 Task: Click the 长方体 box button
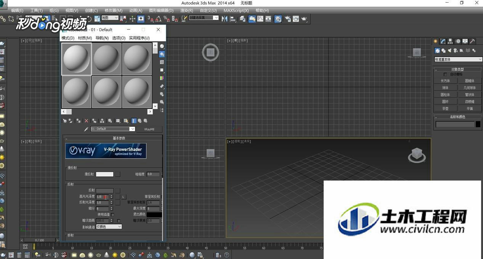coord(445,81)
